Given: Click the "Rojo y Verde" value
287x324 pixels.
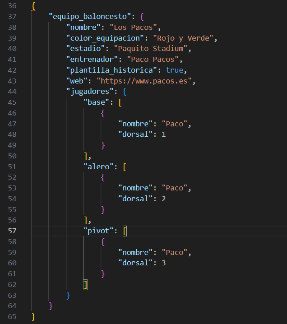Looking at the screenshot, I should tap(183, 38).
